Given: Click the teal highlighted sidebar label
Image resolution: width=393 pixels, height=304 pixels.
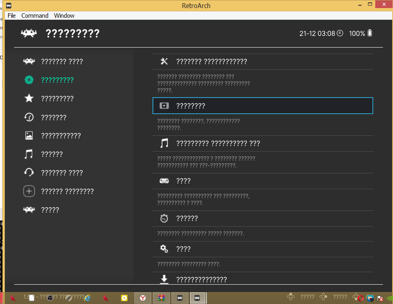Looking at the screenshot, I should (x=57, y=80).
